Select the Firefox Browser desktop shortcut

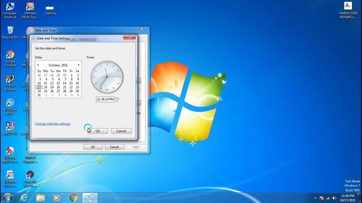(x=10, y=83)
